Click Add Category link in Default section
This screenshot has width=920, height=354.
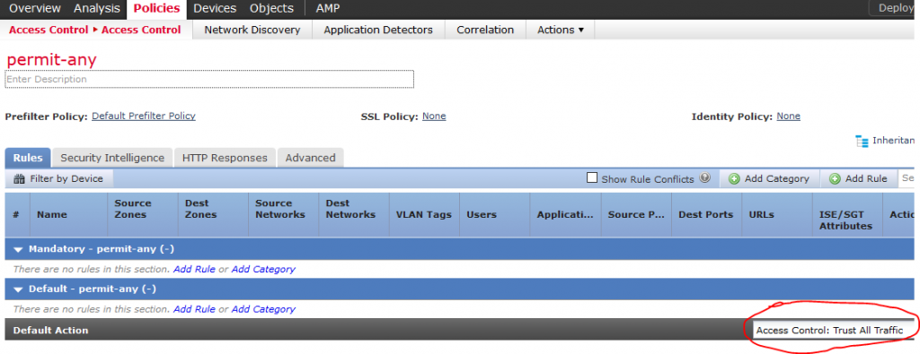pos(263,309)
